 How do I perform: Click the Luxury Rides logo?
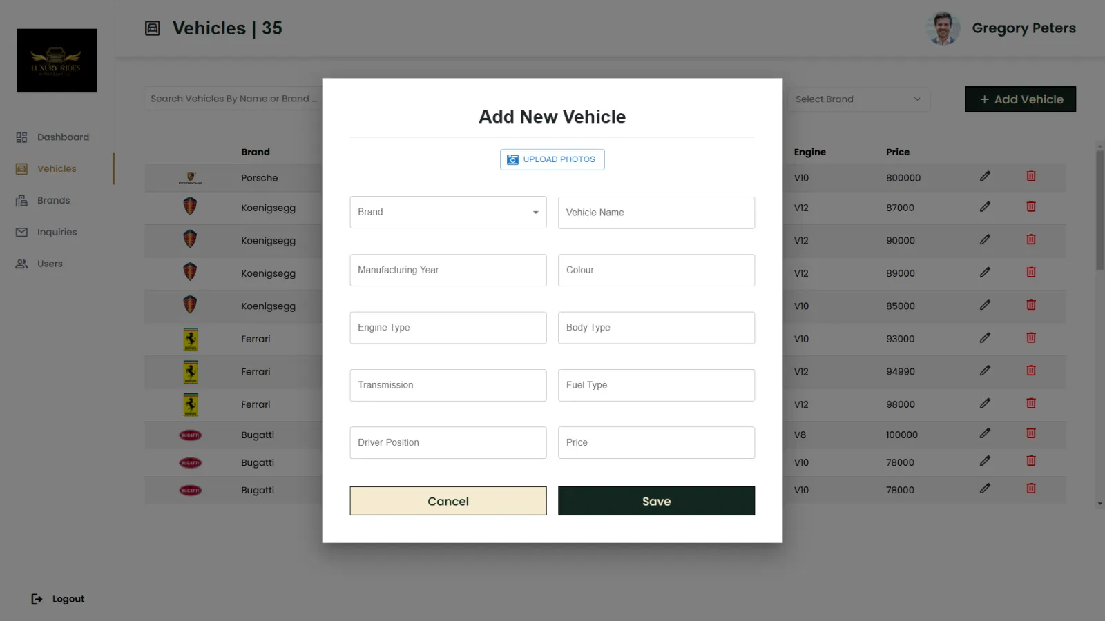pyautogui.click(x=57, y=61)
